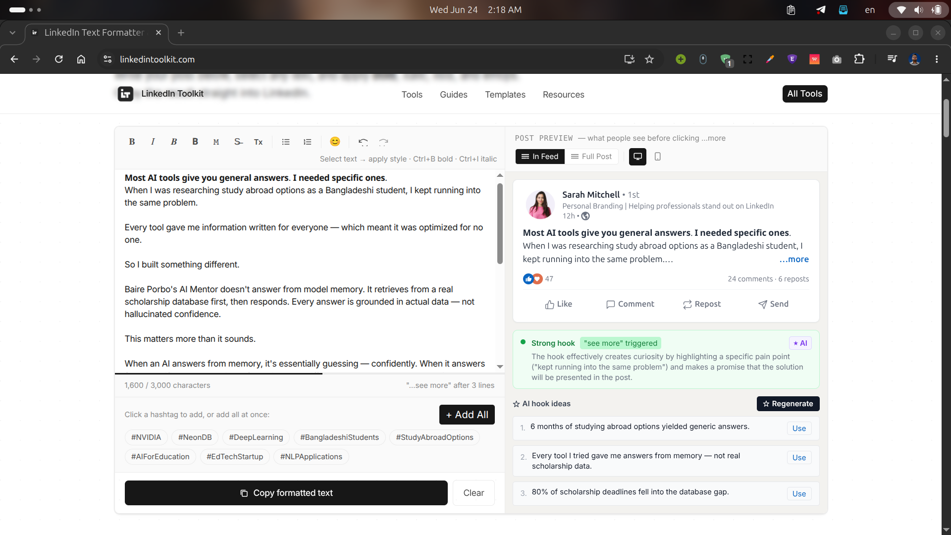This screenshot has height=535, width=951.
Task: Click the page vertical scrollbar
Action: coord(946,118)
